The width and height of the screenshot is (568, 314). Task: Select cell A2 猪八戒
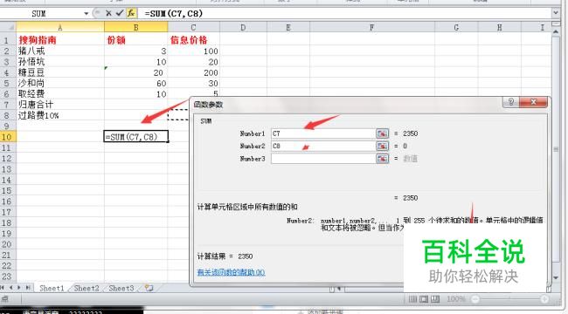click(60, 51)
